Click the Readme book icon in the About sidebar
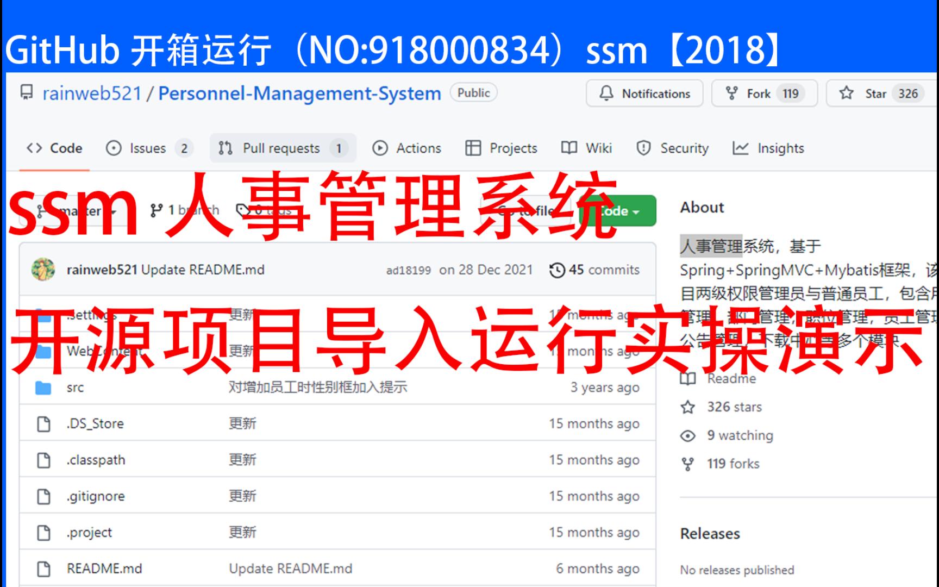 (x=688, y=379)
